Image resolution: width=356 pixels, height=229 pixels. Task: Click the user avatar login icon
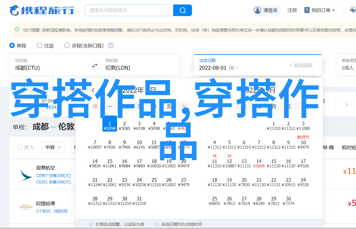pyautogui.click(x=257, y=10)
